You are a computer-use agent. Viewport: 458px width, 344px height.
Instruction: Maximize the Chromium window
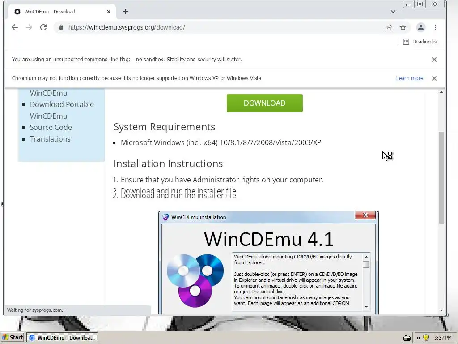pos(420,4)
